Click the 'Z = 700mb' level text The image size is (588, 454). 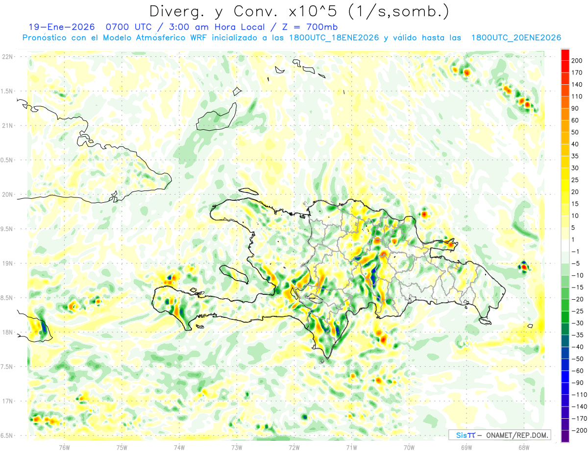click(x=311, y=27)
